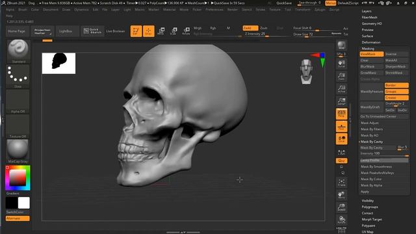416x234 pixels.
Task: Click the Zoom document icon
Action: [x=341, y=76]
